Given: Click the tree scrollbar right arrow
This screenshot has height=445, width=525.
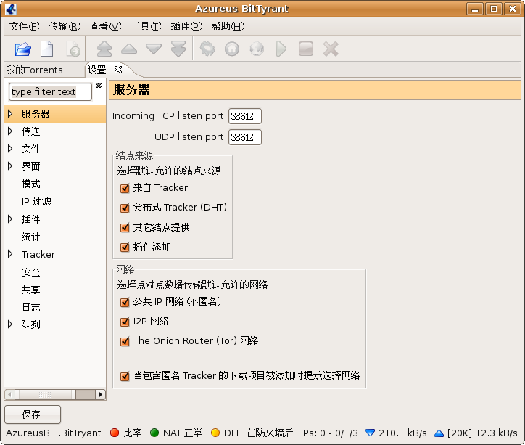Looking at the screenshot, I should 101,395.
